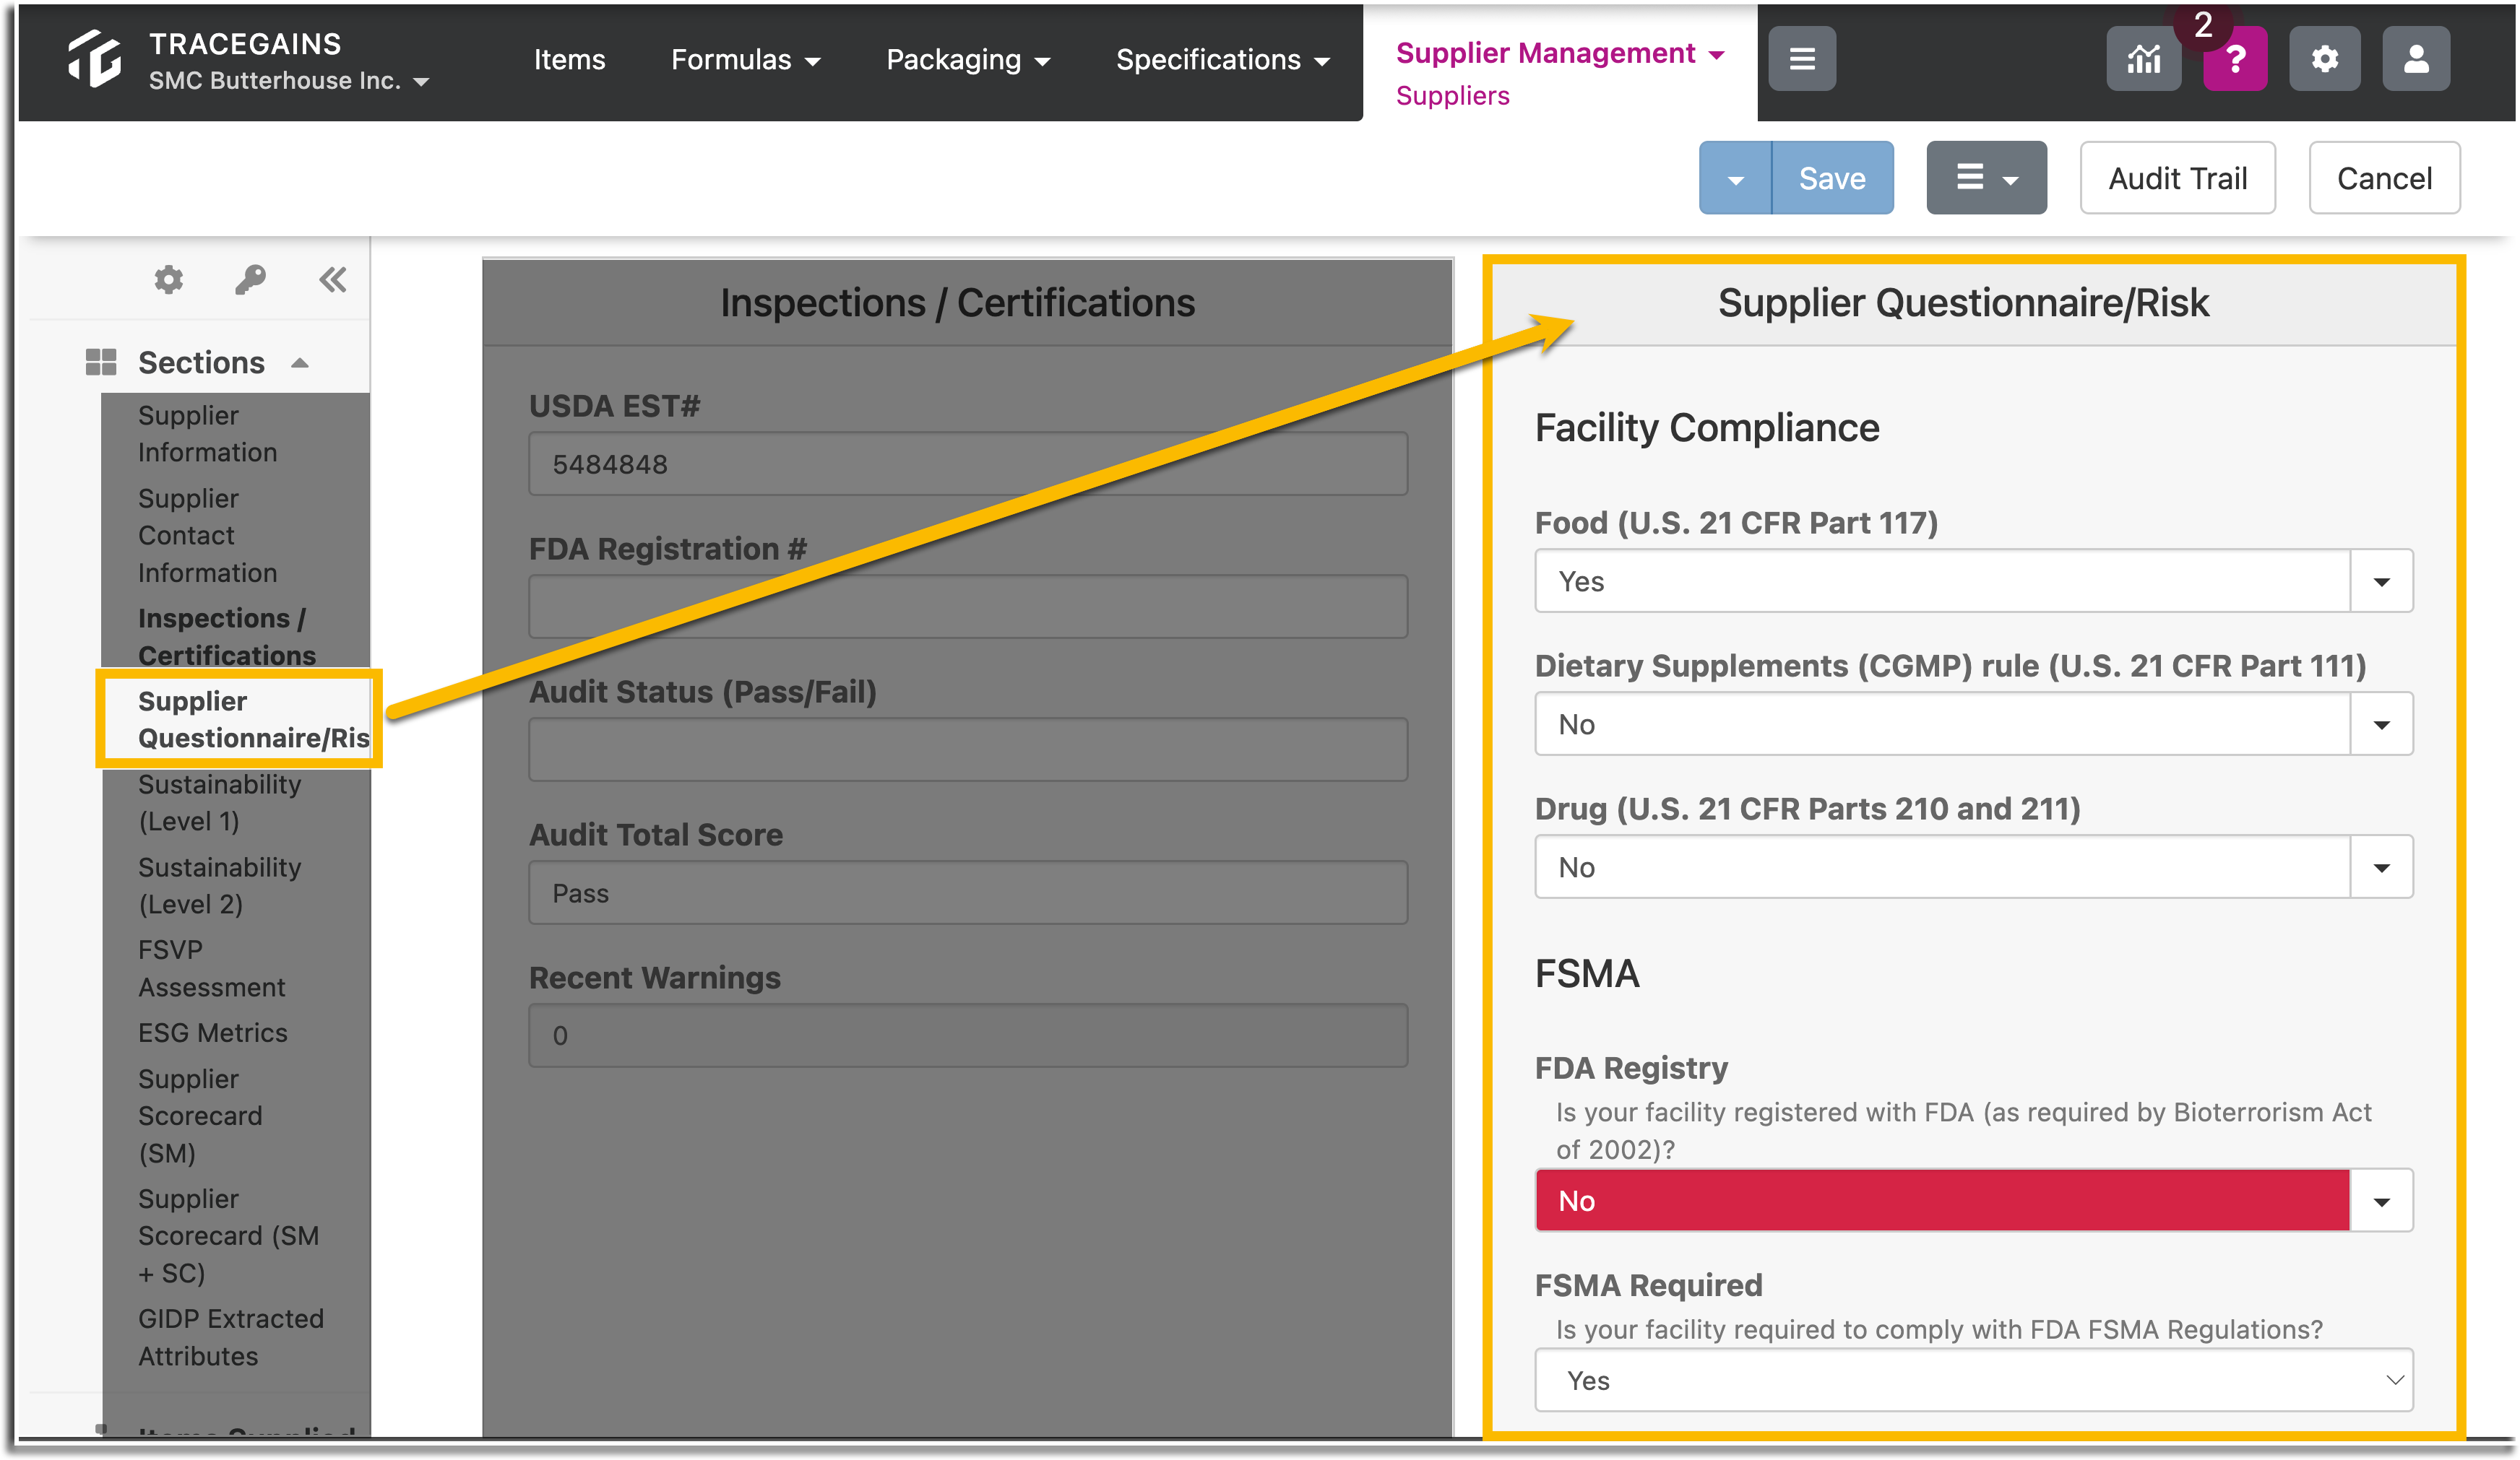Open the Dietary Supplements CGMP dropdown
This screenshot has width=2520, height=1460.
[1974, 724]
